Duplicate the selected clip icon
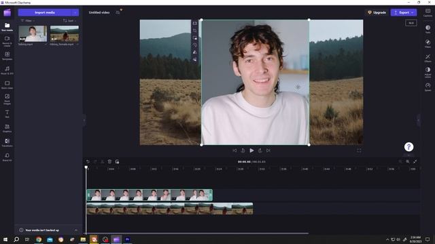 click(117, 161)
